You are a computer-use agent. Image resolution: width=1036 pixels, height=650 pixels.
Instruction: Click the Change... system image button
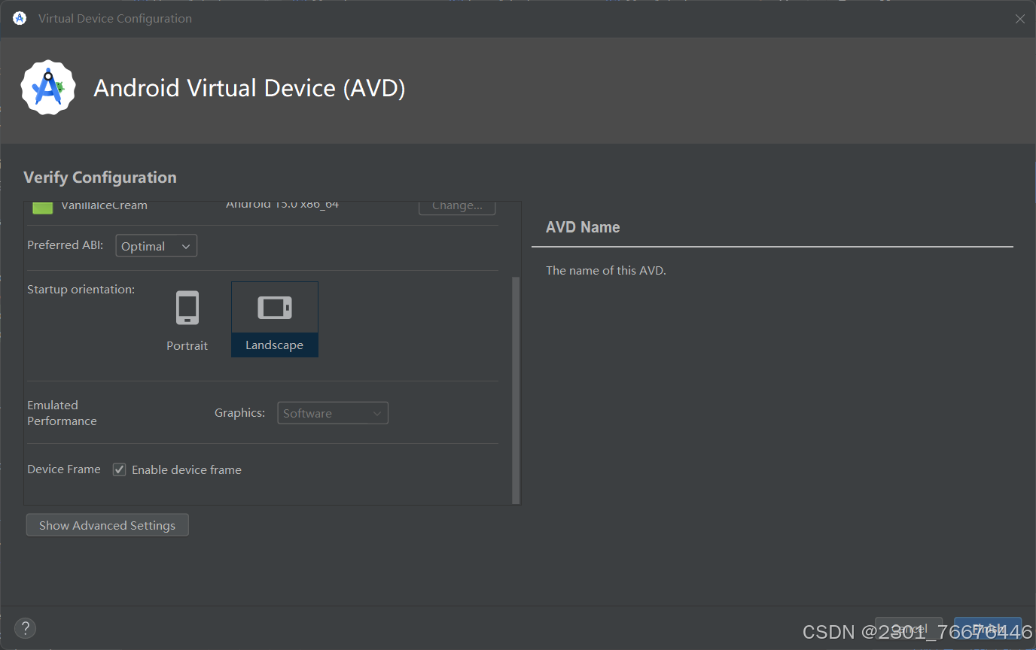click(x=457, y=207)
